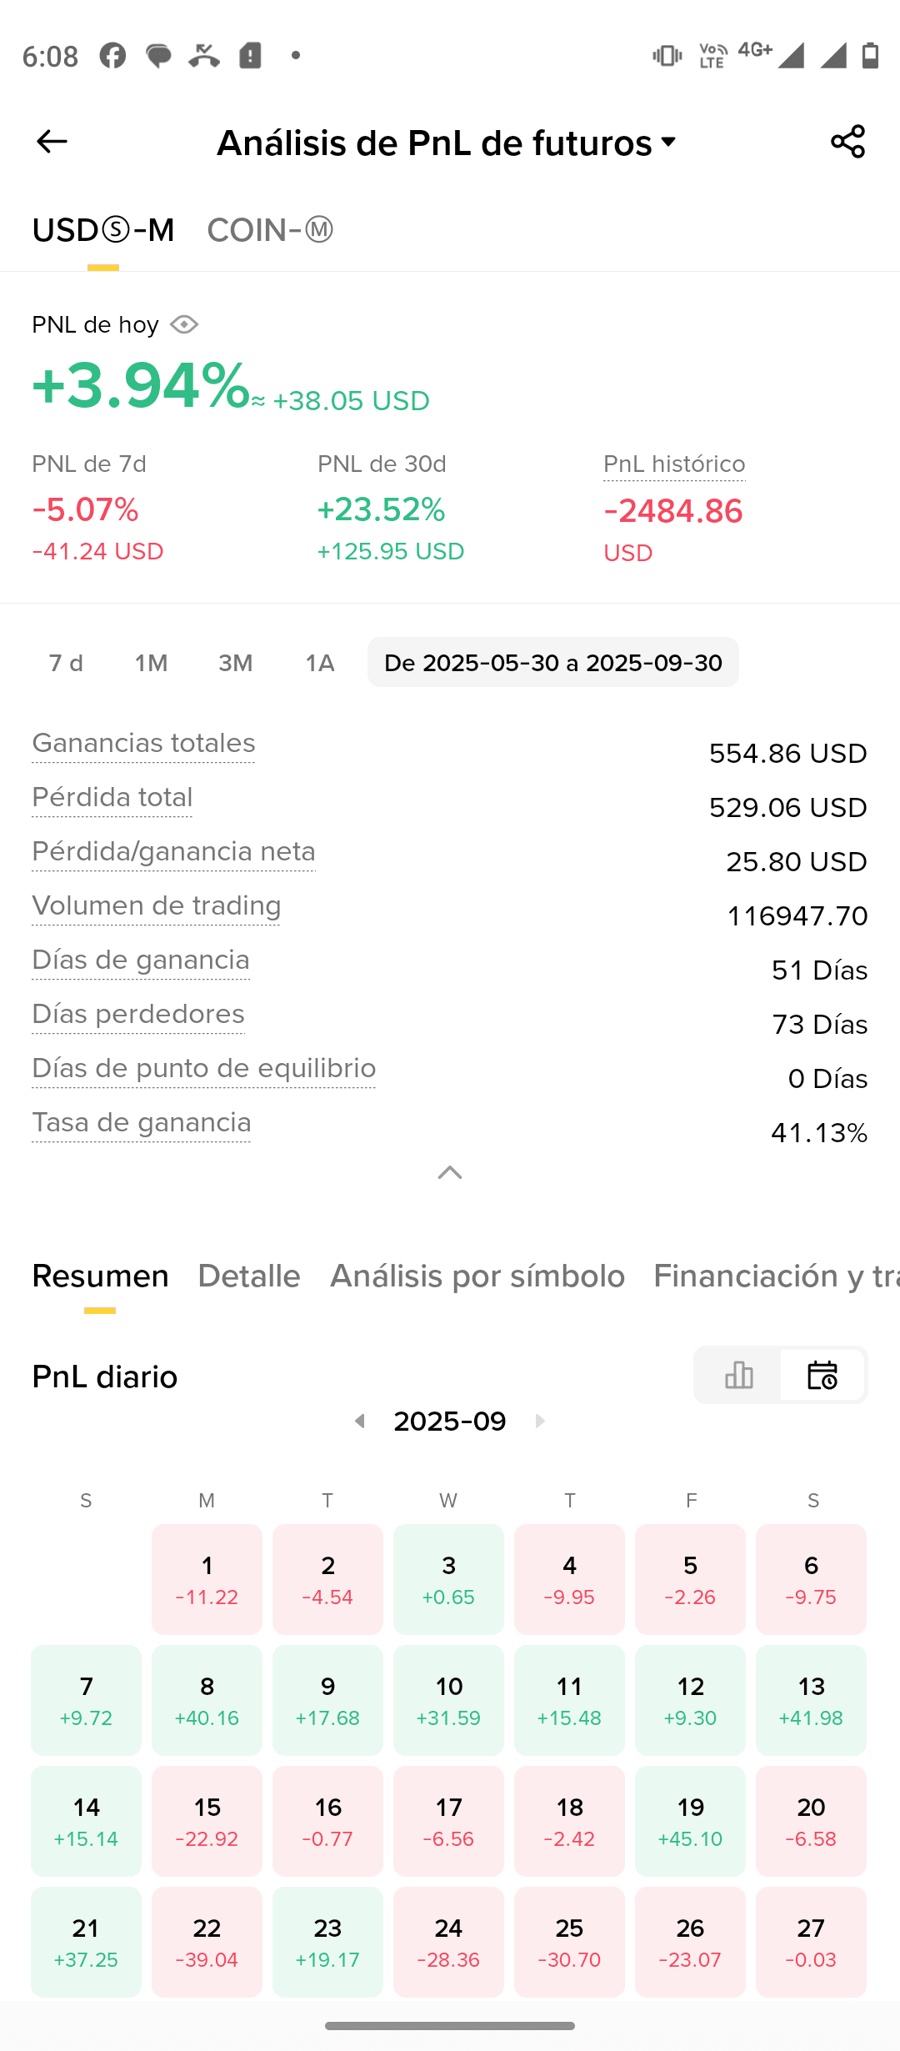Tap the Tasa de ganancia label
This screenshot has height=2051, width=900.
pyautogui.click(x=142, y=1122)
